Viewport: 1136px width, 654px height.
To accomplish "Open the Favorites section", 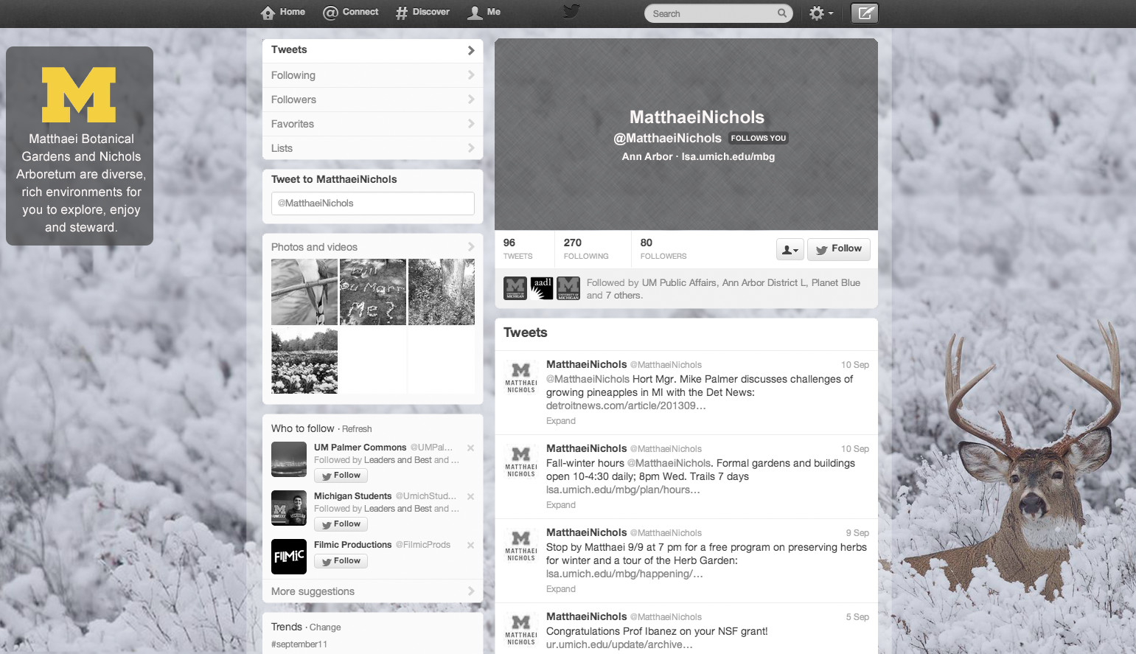I will [372, 124].
